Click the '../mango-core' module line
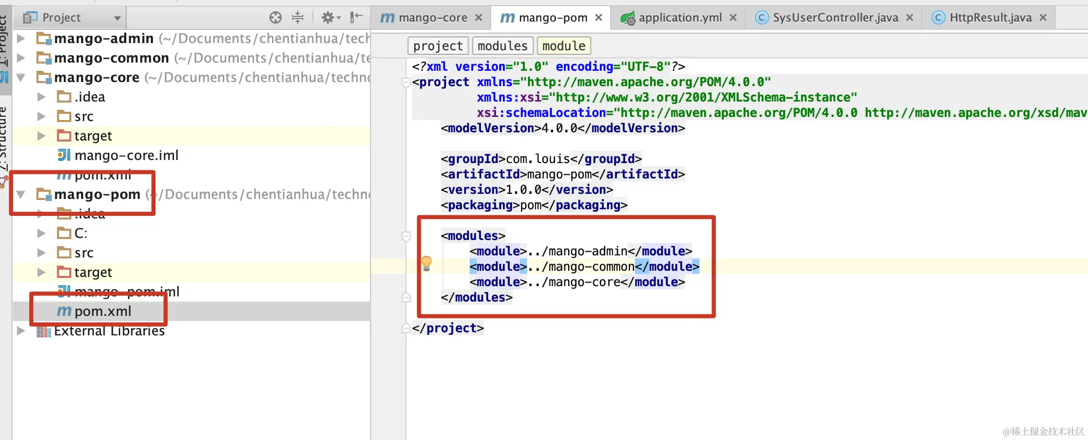The image size is (1088, 440). [x=577, y=282]
